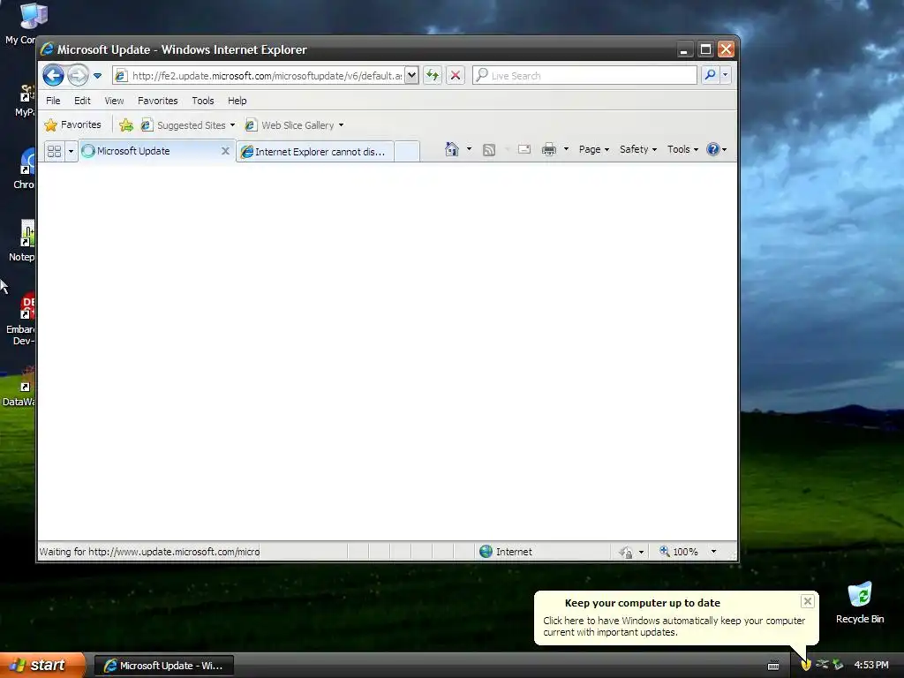The height and width of the screenshot is (678, 904).
Task: Expand the zoom level dropdown arrow
Action: click(x=713, y=552)
